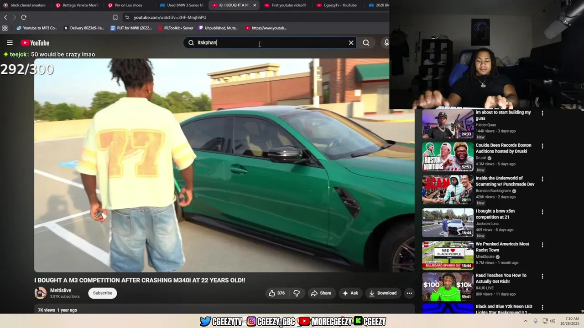The height and width of the screenshot is (328, 584).
Task: Open the browser apps grid icon
Action: point(5,28)
